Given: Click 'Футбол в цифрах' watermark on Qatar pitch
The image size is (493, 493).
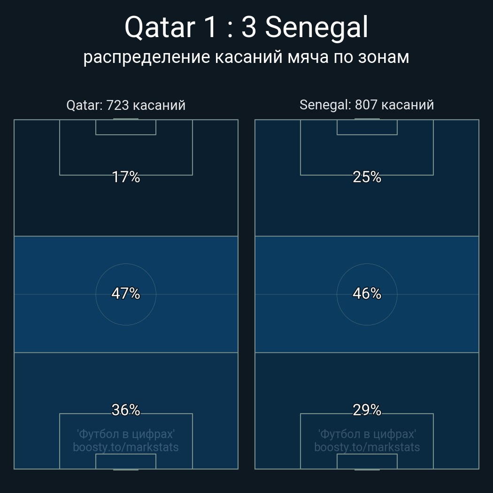Looking at the screenshot, I should tap(126, 434).
